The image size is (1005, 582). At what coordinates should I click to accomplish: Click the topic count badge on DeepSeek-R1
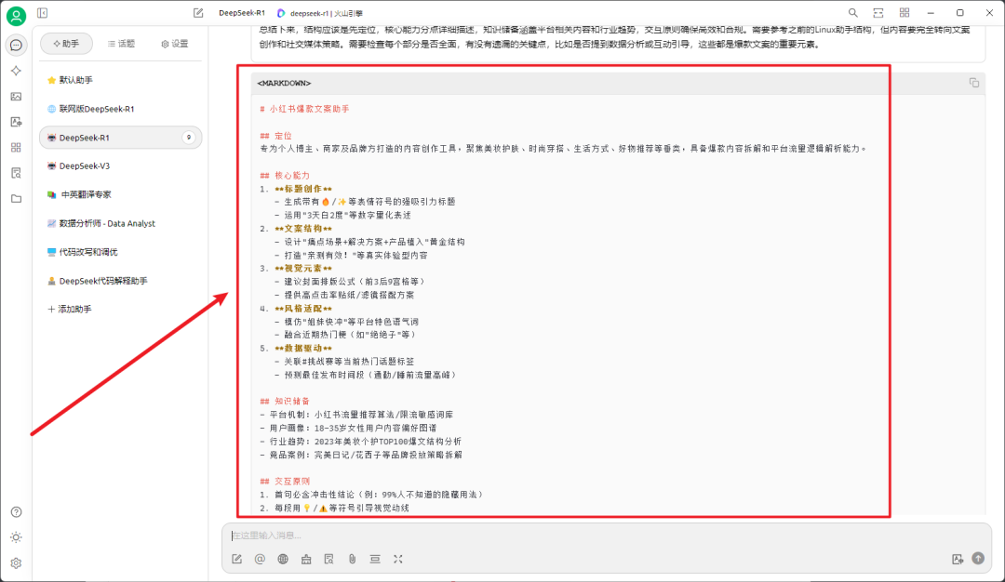pyautogui.click(x=188, y=138)
